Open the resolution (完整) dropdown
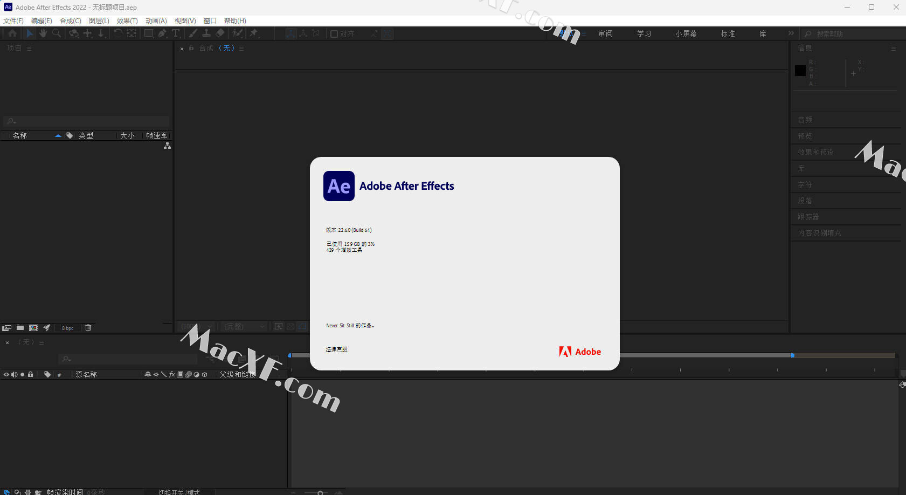 click(244, 326)
